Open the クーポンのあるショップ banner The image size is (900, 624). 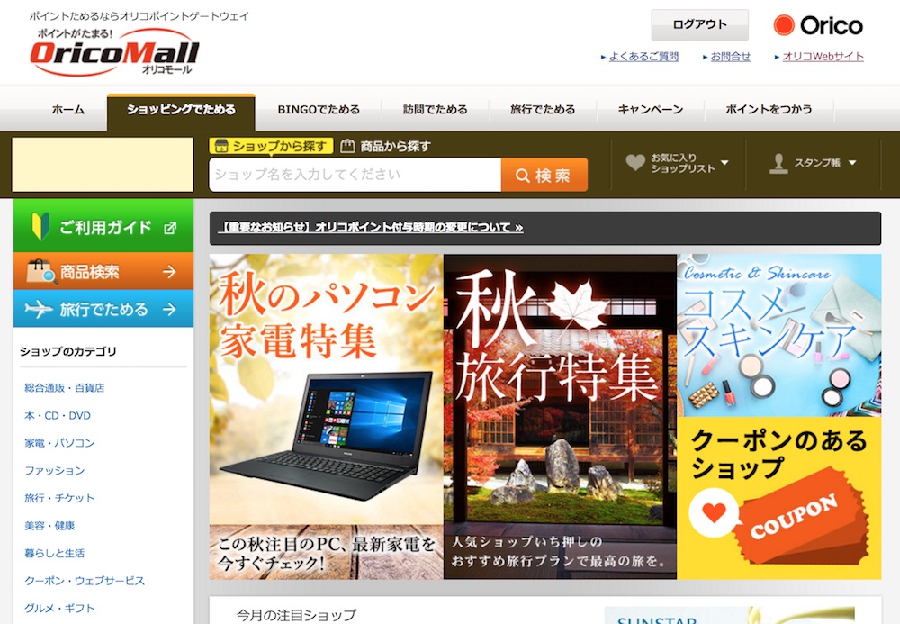(x=779, y=498)
